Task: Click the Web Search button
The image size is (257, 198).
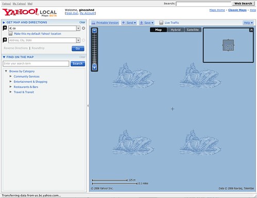Action: [243, 4]
